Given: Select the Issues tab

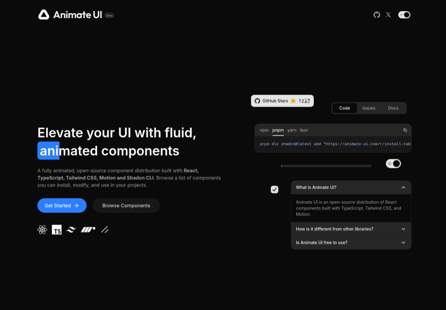Looking at the screenshot, I should (368, 108).
